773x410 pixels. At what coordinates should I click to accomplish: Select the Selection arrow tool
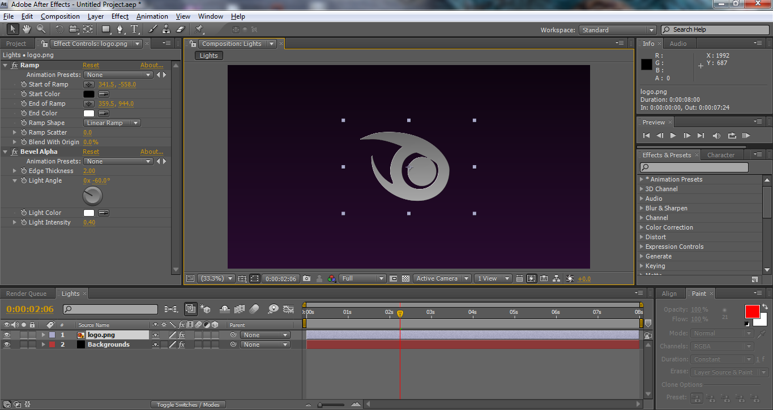click(12, 29)
